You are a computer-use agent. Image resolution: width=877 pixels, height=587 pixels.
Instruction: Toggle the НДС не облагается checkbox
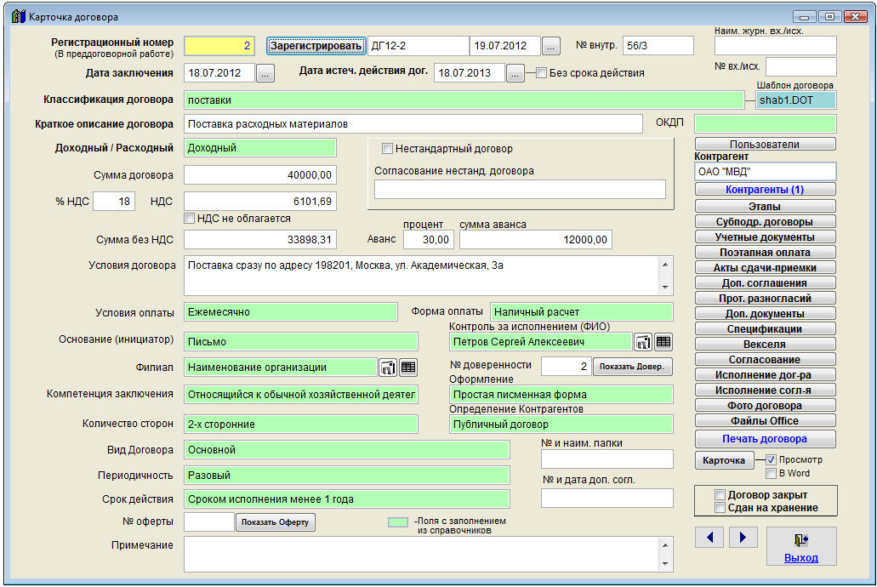(190, 219)
